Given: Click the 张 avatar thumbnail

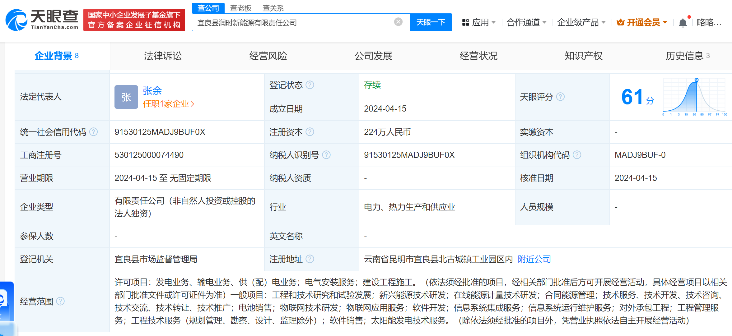Looking at the screenshot, I should click(126, 97).
